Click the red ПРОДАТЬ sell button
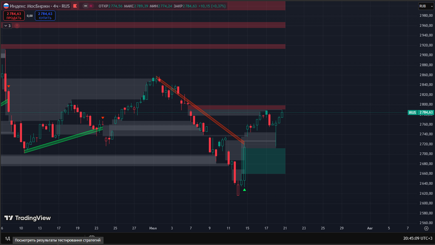Viewport: 435px width, 245px height. pos(14,16)
